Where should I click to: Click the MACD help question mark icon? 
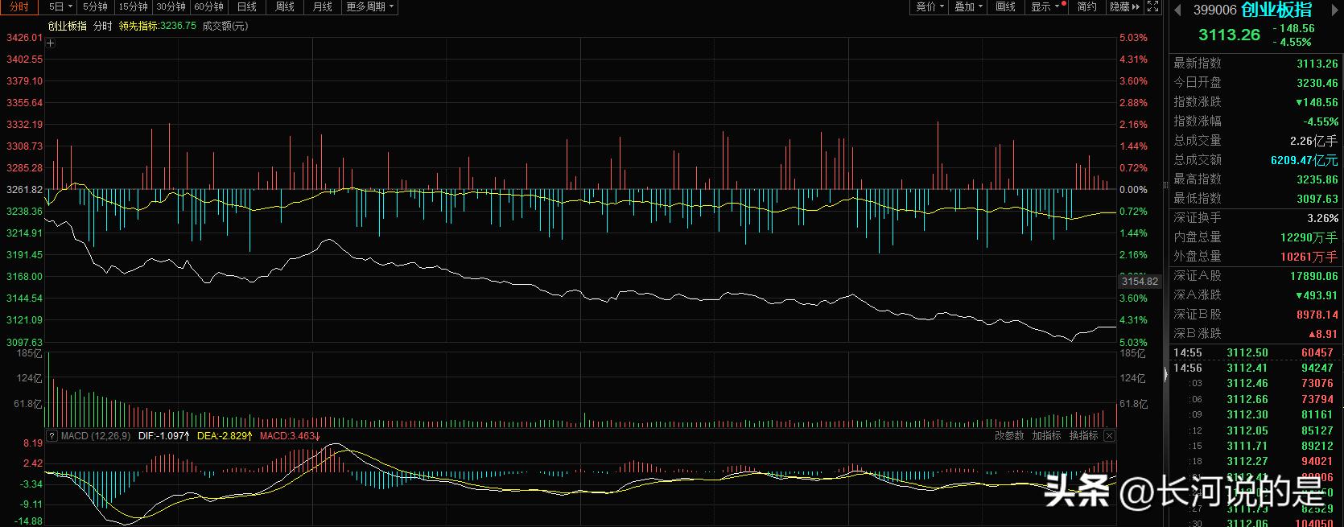click(52, 436)
